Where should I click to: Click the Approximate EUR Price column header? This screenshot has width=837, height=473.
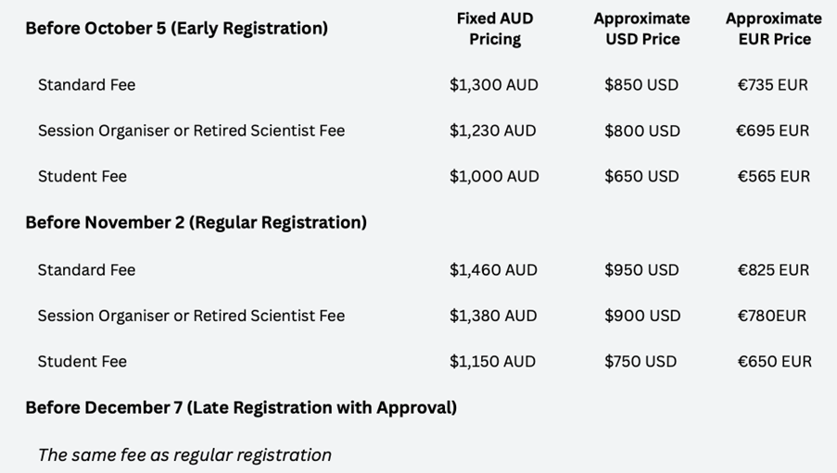773,29
